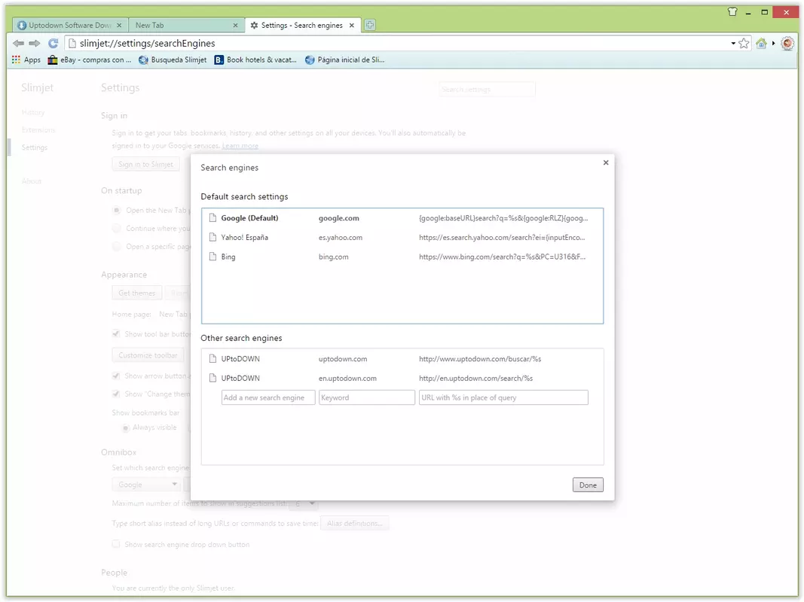The image size is (804, 602).
Task: Select Yahoo! España search engine row
Action: coord(402,238)
